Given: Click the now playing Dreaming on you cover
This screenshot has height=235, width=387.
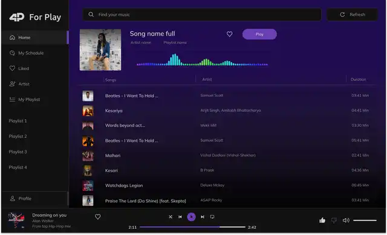Looking at the screenshot, I should pos(16,221).
